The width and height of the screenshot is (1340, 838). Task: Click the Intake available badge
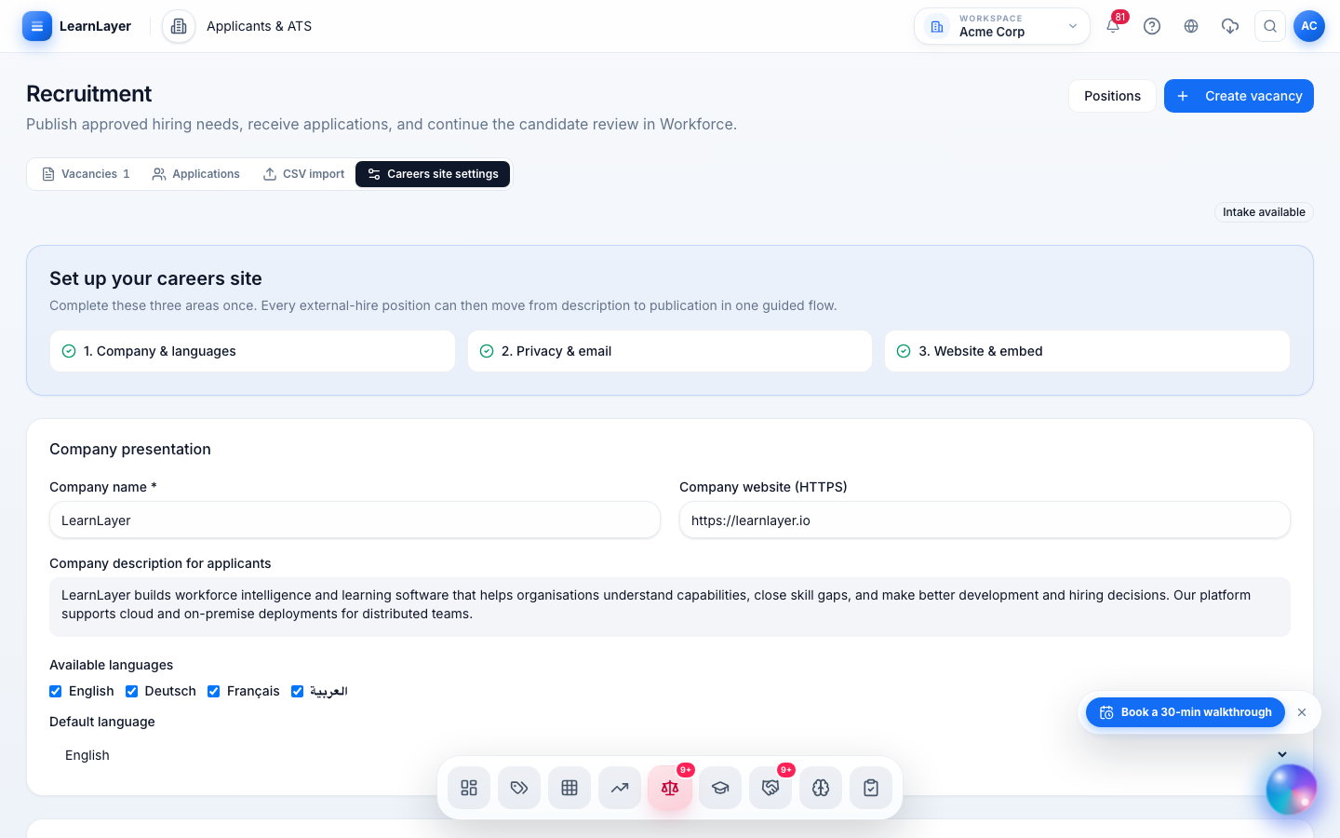click(x=1264, y=212)
